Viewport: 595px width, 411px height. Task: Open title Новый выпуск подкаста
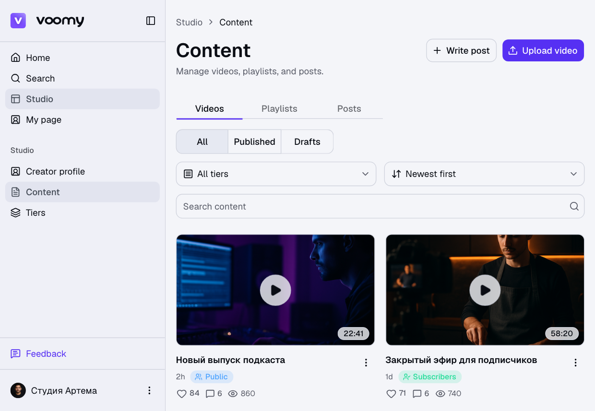tap(230, 360)
